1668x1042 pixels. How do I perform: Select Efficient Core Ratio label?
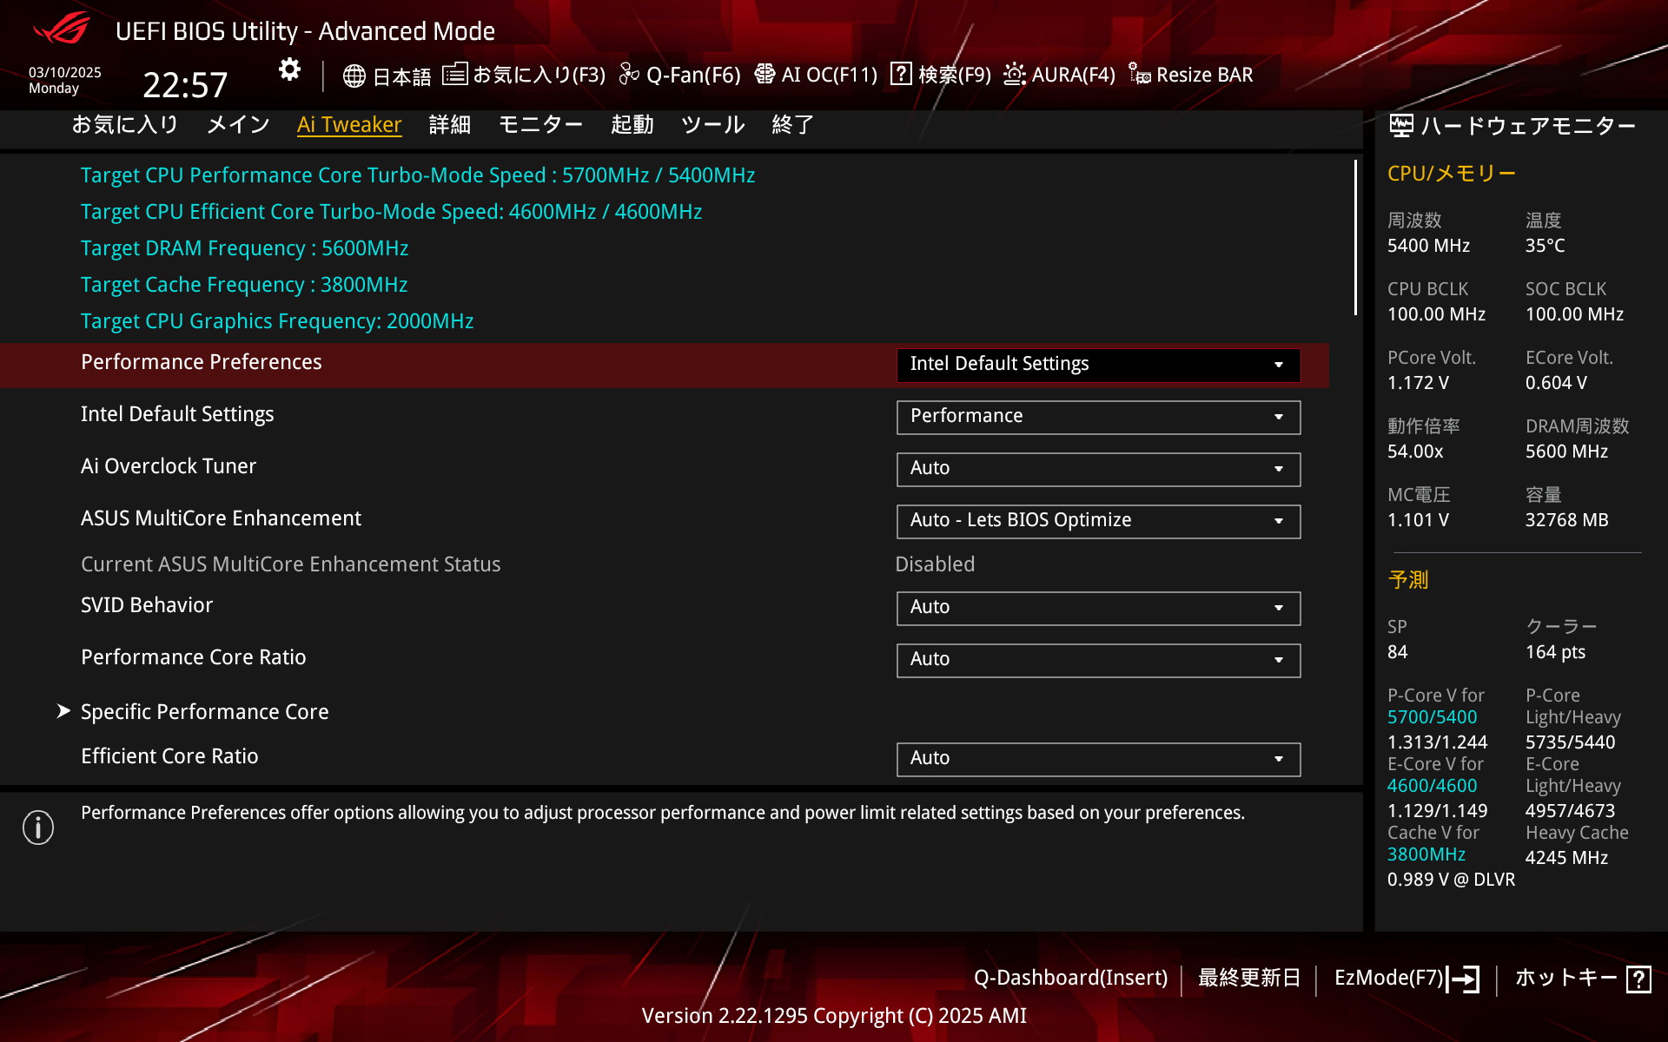click(169, 756)
